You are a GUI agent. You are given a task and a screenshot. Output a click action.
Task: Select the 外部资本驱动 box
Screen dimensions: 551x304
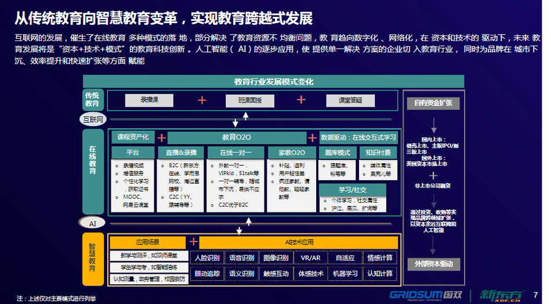point(433,264)
